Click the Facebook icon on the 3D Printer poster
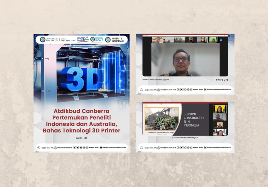This screenshot has height=187, width=268. (75, 147)
